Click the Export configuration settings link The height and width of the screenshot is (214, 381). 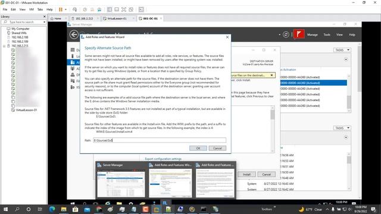tap(163, 159)
